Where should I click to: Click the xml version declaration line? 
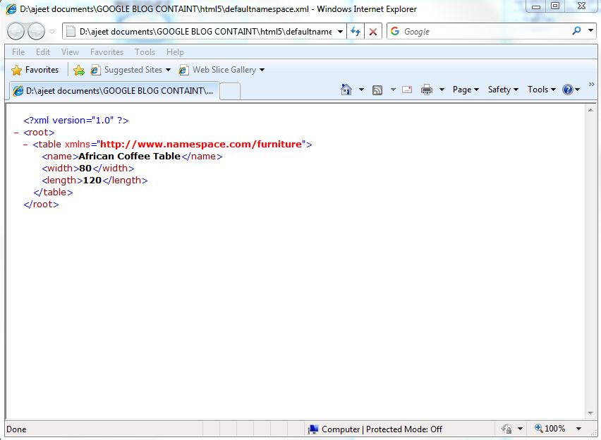click(x=76, y=121)
